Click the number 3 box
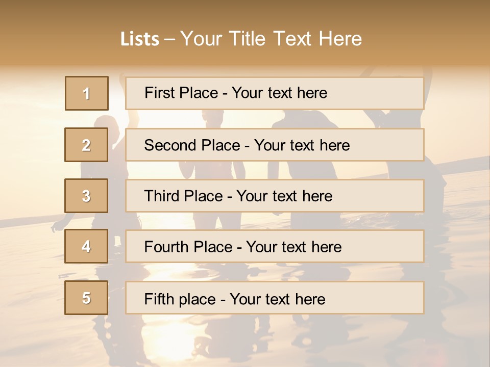 (x=86, y=196)
